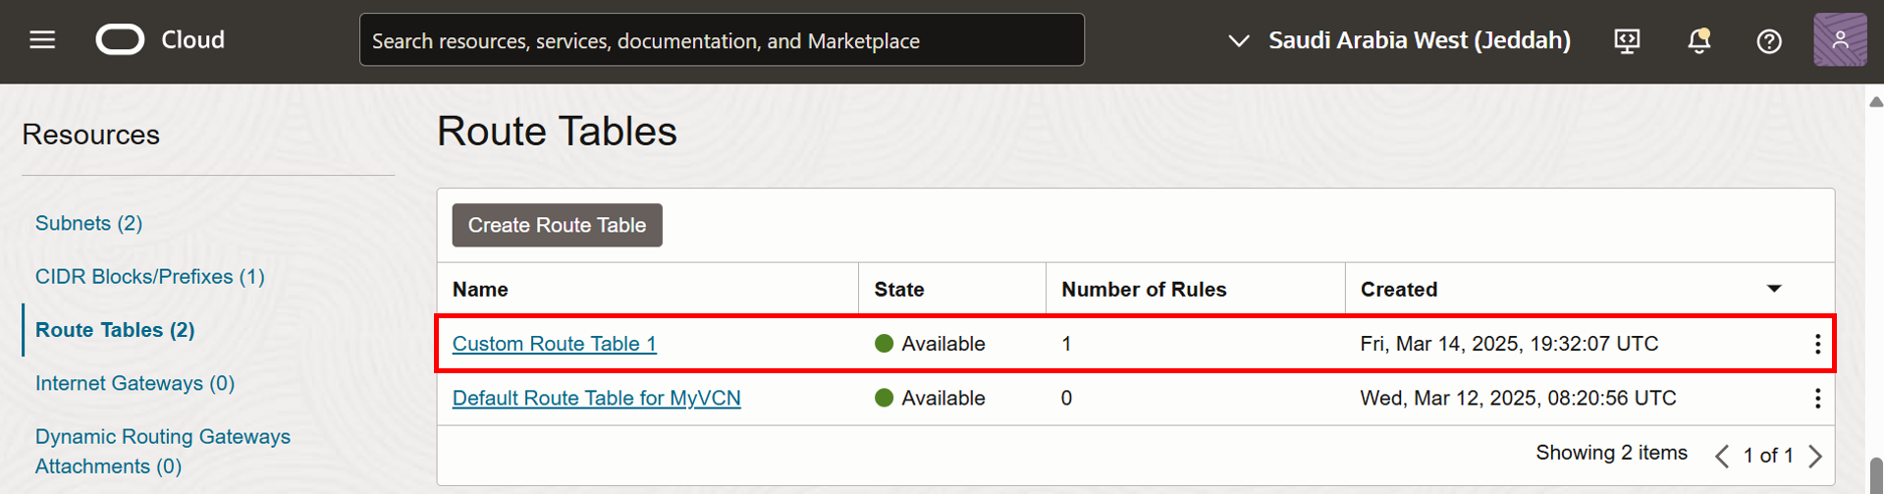Viewport: 1884px width, 494px height.
Task: Go to next page of results
Action: coord(1815,456)
